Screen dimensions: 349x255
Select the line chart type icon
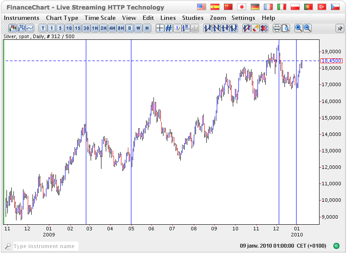pos(29,28)
